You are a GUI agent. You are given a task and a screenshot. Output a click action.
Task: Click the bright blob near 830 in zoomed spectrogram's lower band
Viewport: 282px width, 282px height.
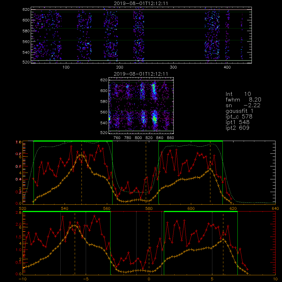click(154, 118)
